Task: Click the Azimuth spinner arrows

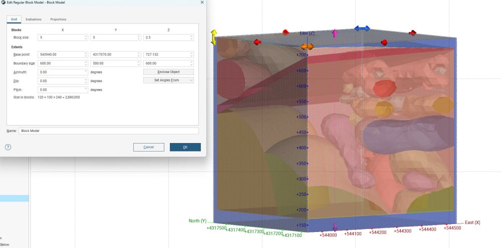Action: 86,72
